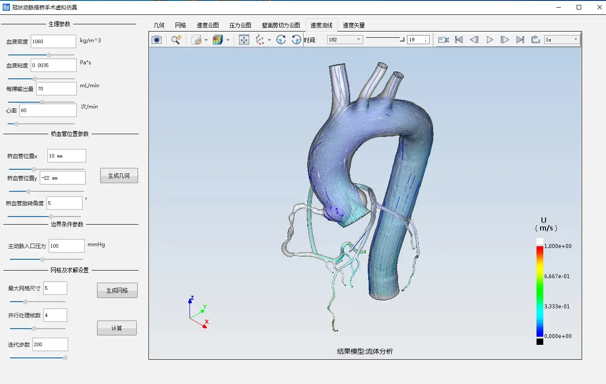Adjust the 桥血管位置x slider
The image size is (606, 384).
tap(46, 169)
